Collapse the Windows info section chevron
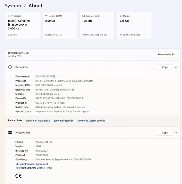Image resolution: width=182 pixels, height=184 pixels. coord(176,132)
